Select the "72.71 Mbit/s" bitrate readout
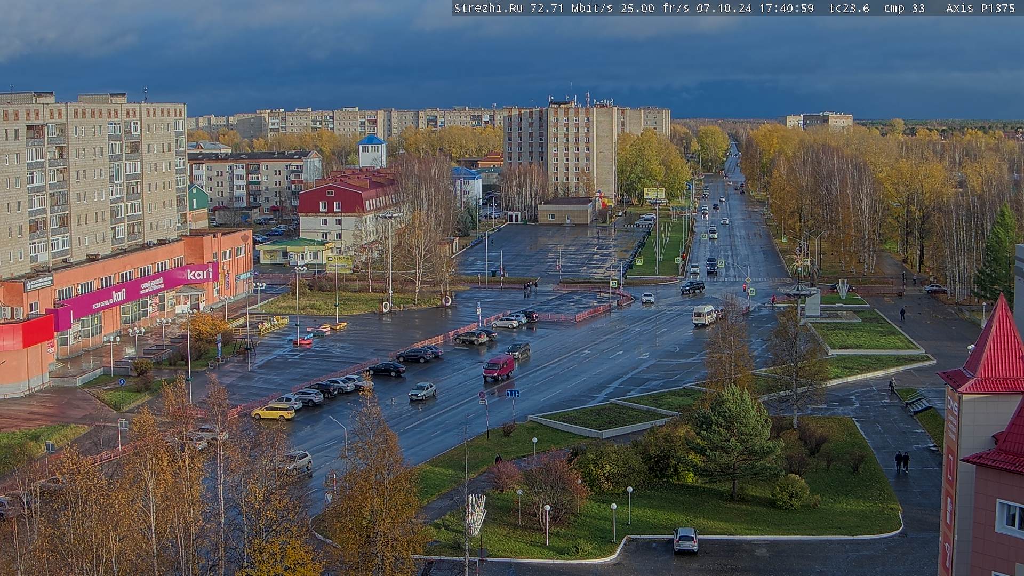The height and width of the screenshot is (576, 1024). [572, 8]
